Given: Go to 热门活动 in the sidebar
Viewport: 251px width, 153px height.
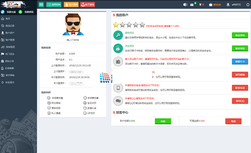Looking at the screenshot, I should point(10,54).
